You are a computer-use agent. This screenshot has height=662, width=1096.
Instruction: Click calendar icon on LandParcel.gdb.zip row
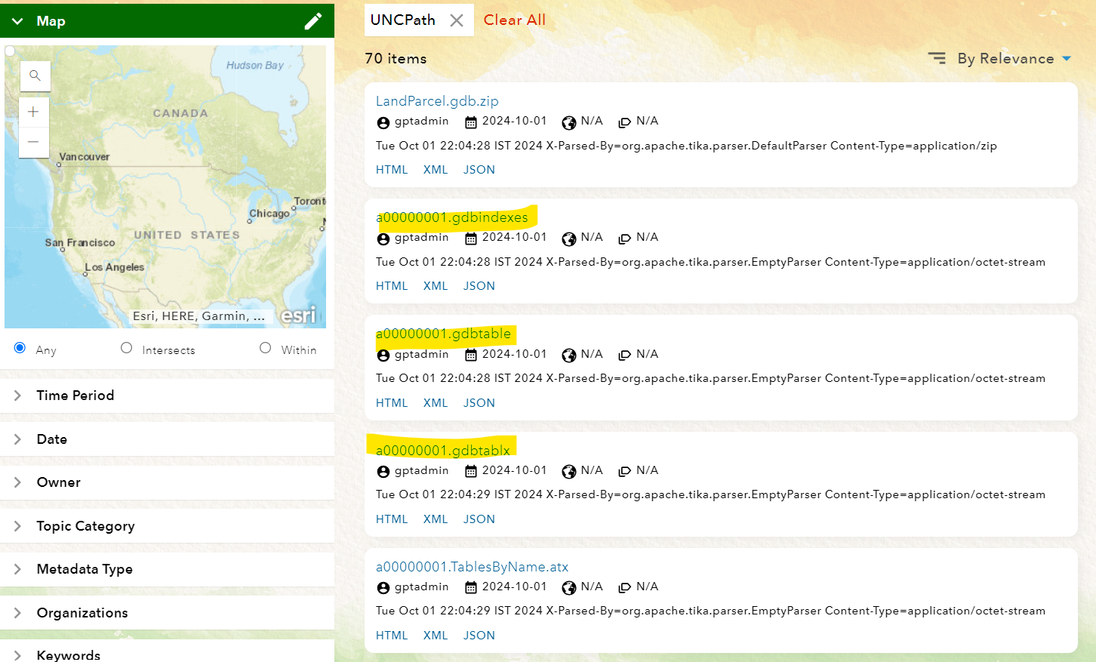pos(471,122)
